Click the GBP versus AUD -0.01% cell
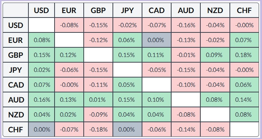The height and width of the screenshot is (139, 262). tap(186, 55)
